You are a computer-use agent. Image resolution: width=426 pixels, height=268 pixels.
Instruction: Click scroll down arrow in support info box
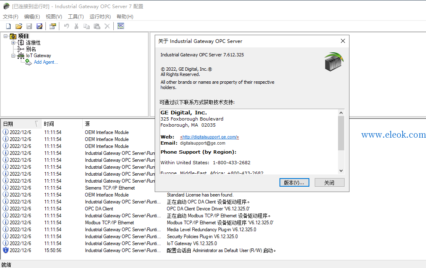341,171
